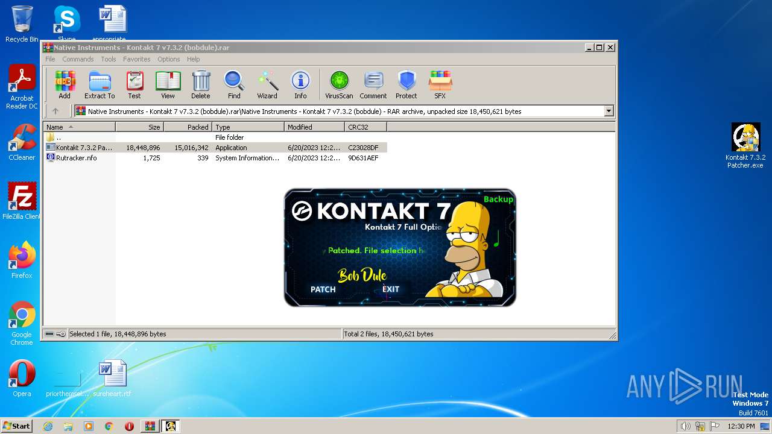
Task: Click the Info toolbar icon
Action: coord(300,84)
